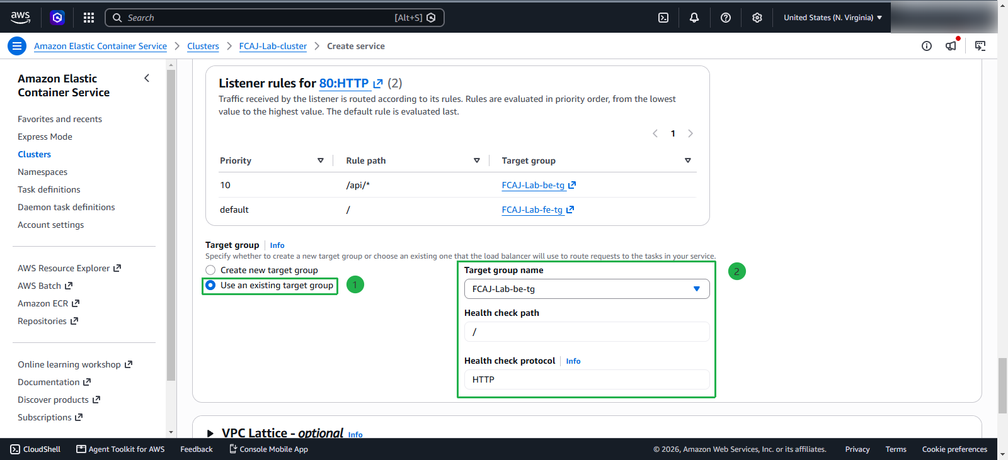Toggle the hamburger navigation menu
The height and width of the screenshot is (460, 1008).
point(17,46)
